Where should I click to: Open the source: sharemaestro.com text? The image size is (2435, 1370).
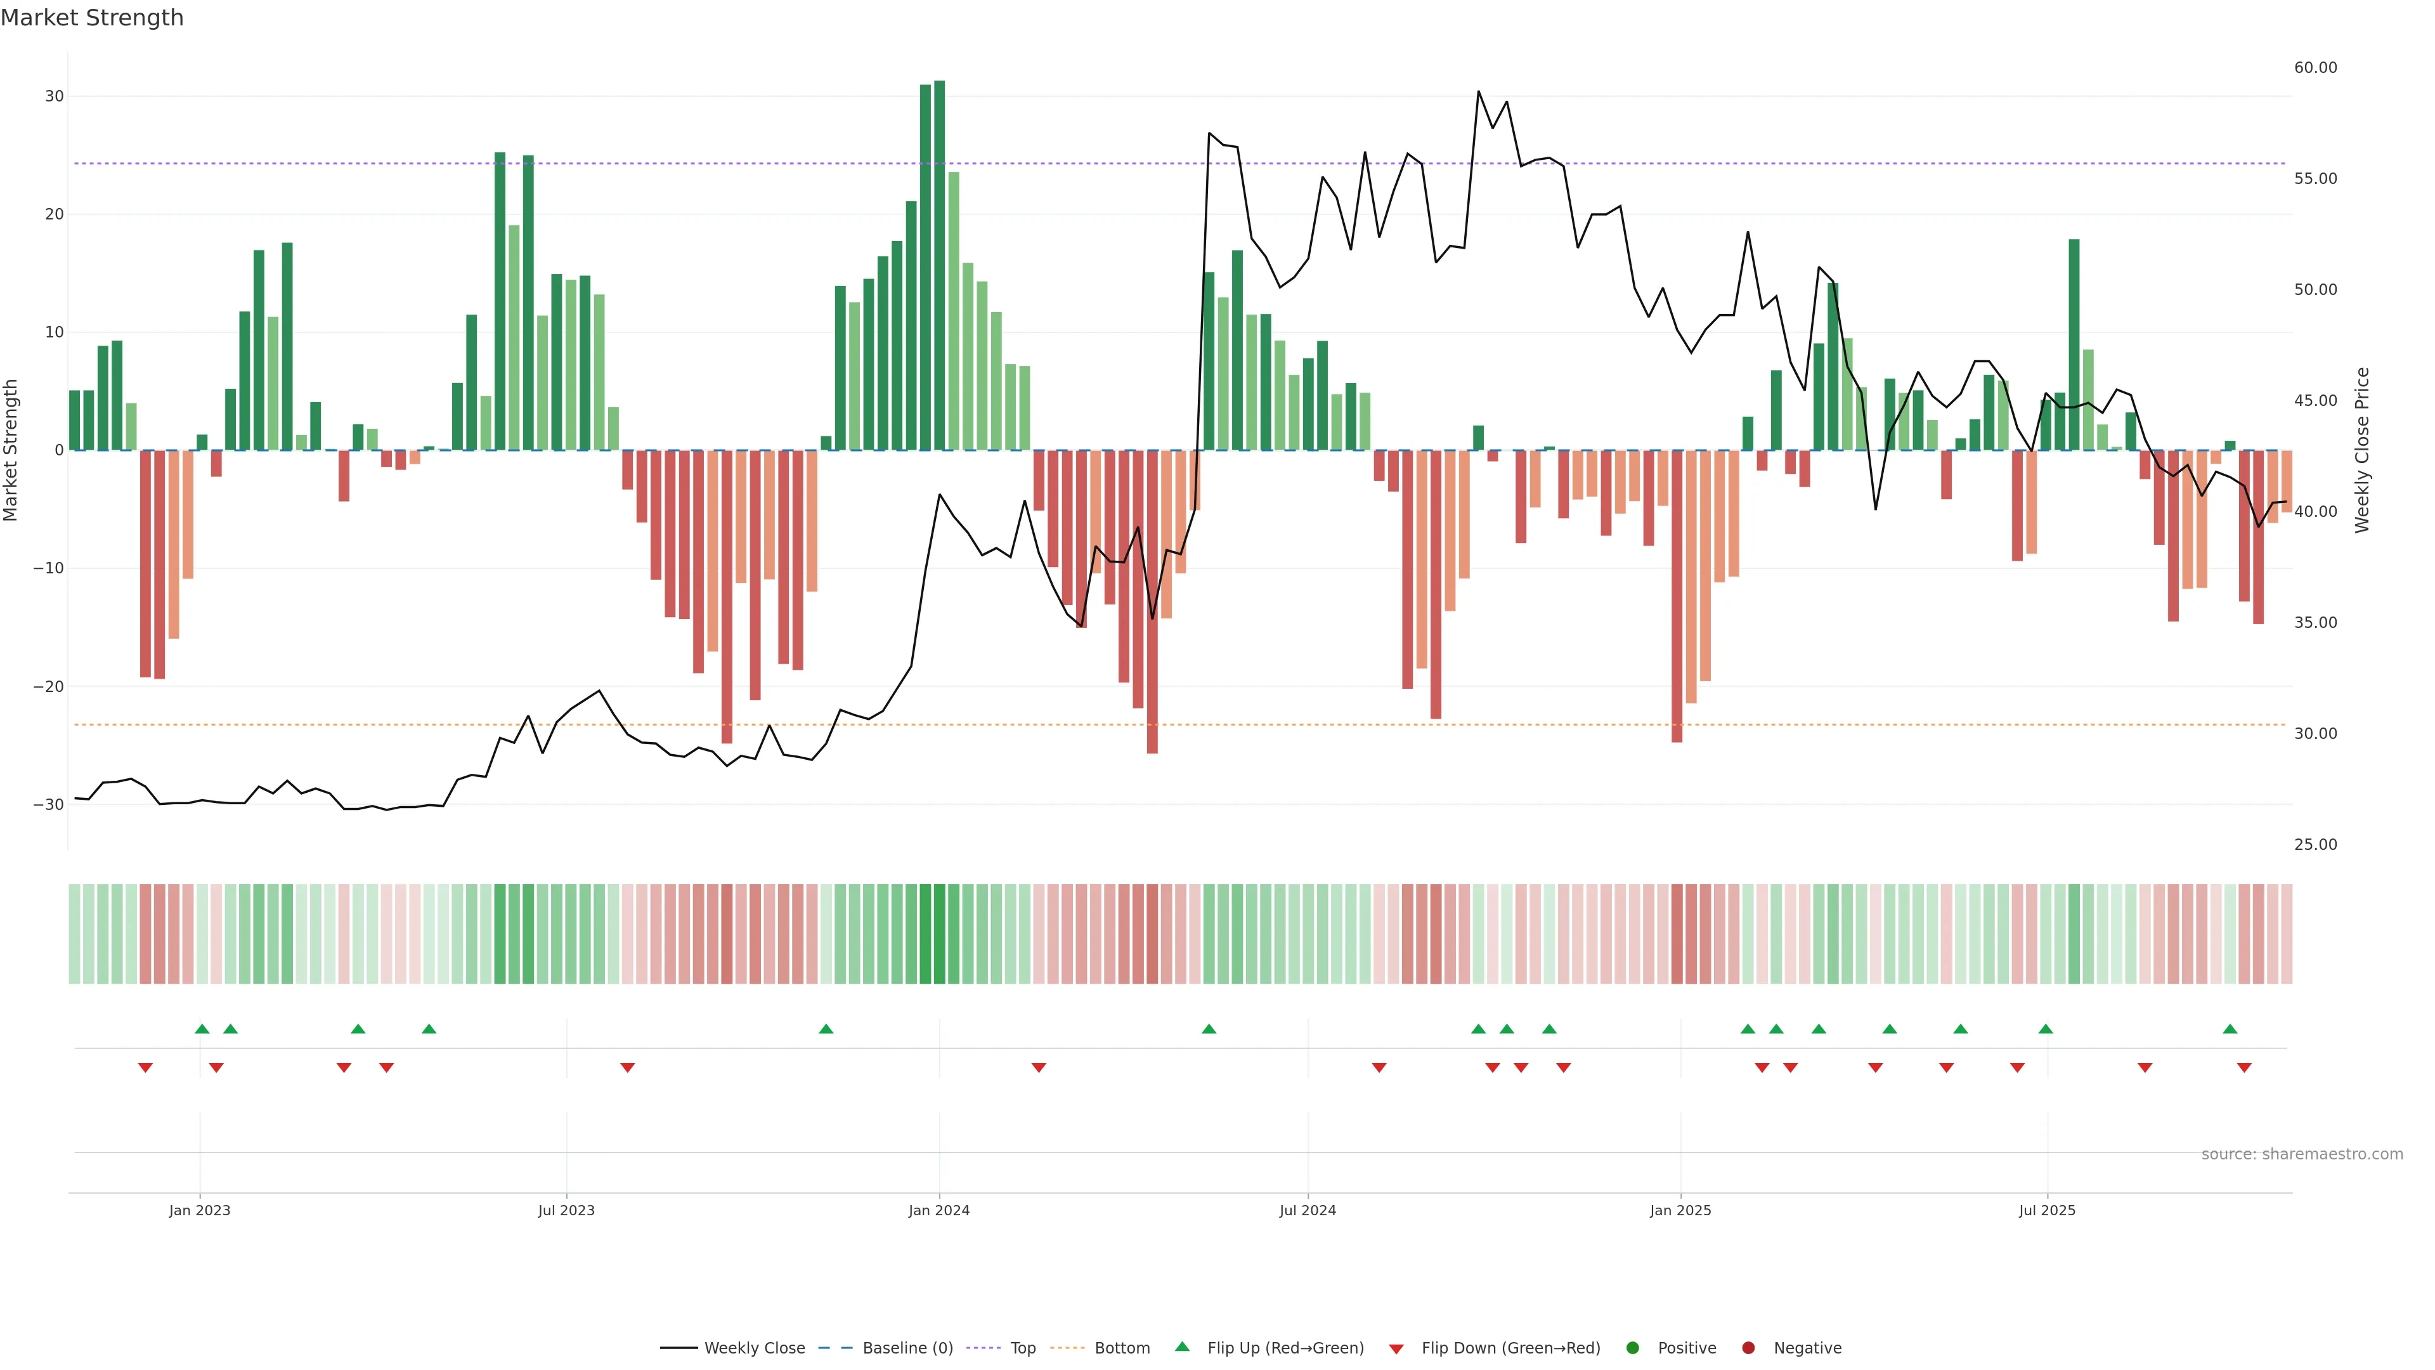2302,1154
